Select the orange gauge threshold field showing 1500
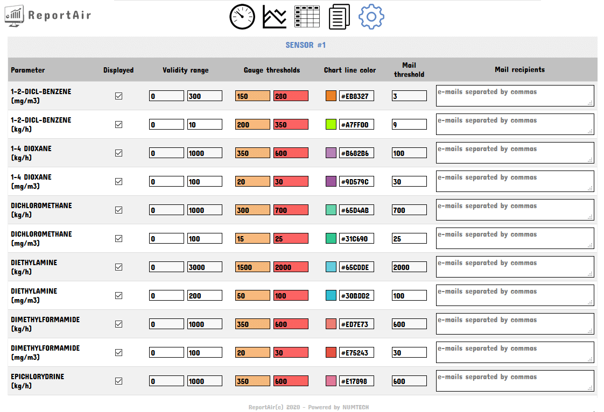Viewport: 604px width, 412px height. click(252, 267)
